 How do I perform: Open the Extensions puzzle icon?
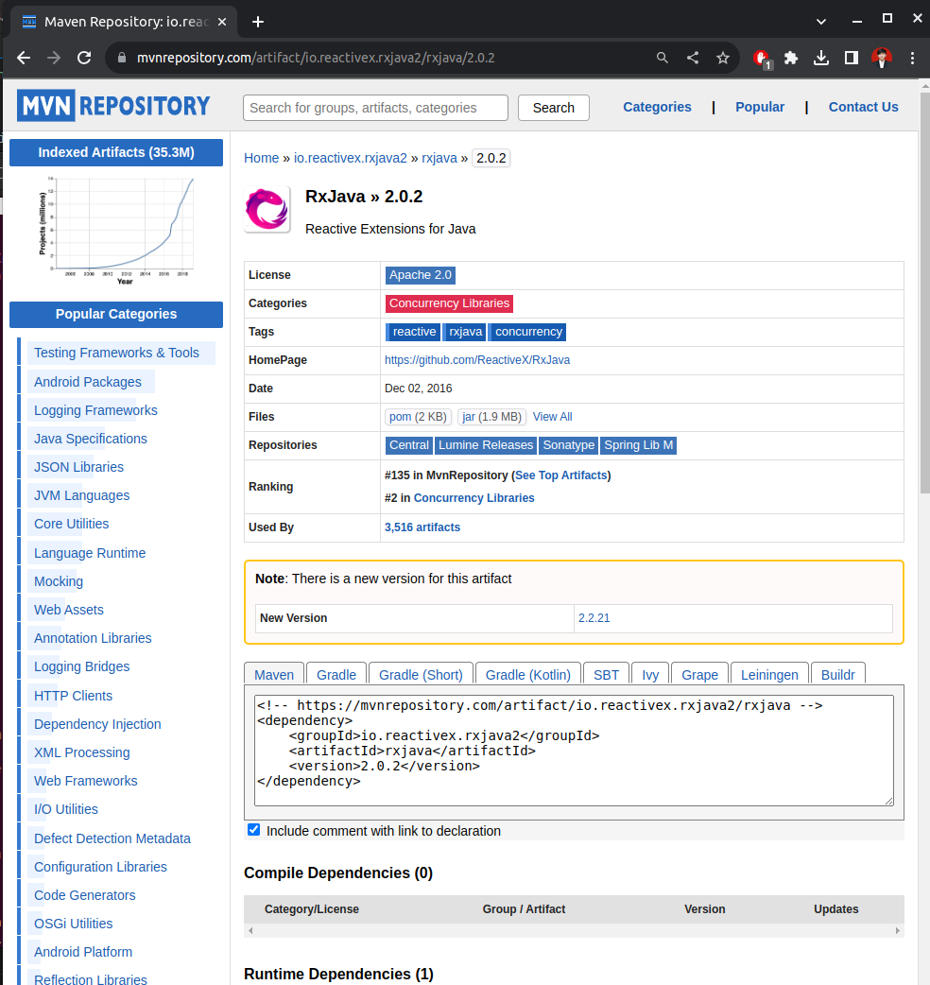(x=791, y=58)
